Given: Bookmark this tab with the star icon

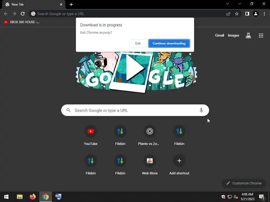Looking at the screenshot, I should (x=237, y=14).
